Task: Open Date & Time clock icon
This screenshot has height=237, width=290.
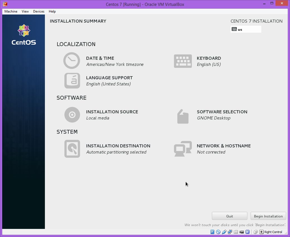Action: (72, 61)
